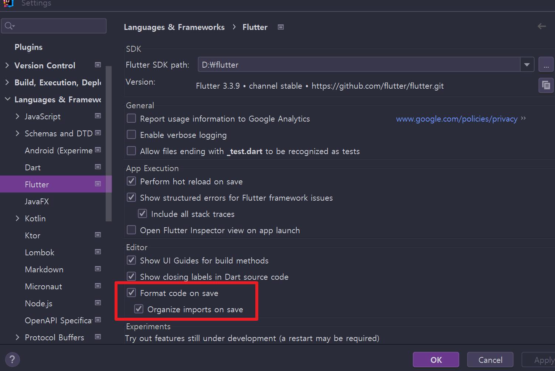
Task: Click project icon beside Android (Experimental)
Action: click(x=98, y=150)
